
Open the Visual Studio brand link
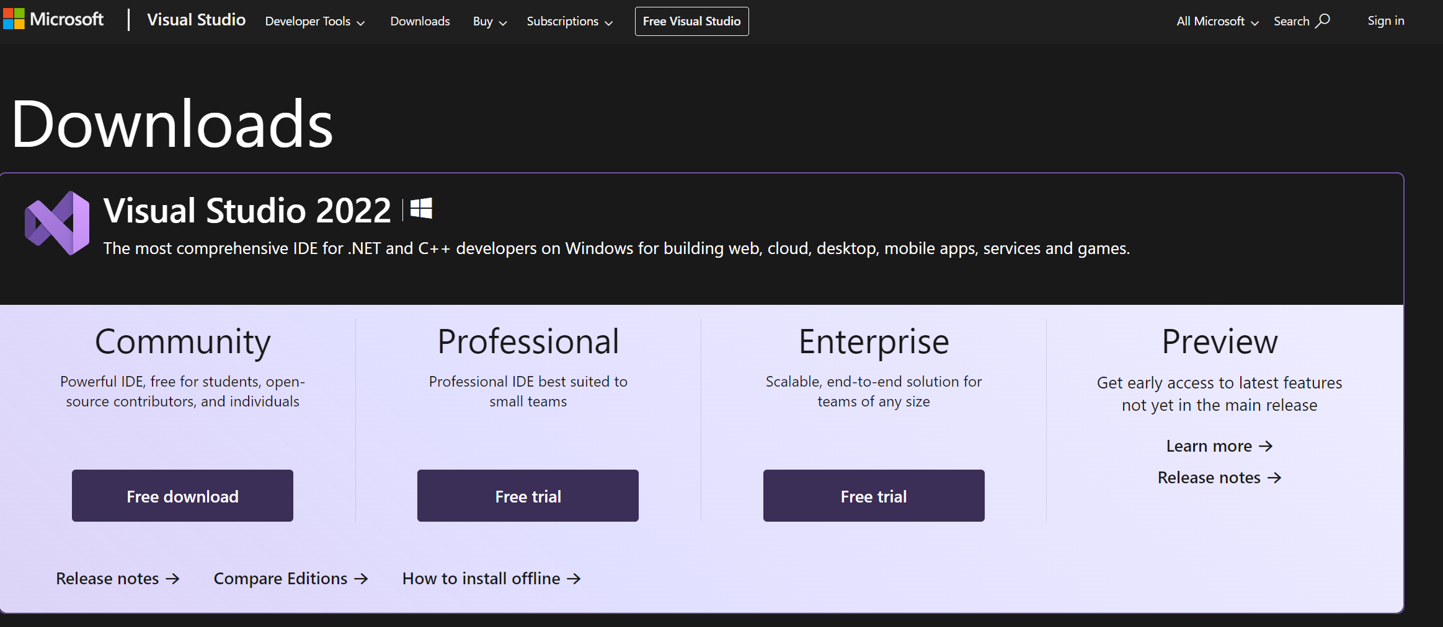point(196,20)
